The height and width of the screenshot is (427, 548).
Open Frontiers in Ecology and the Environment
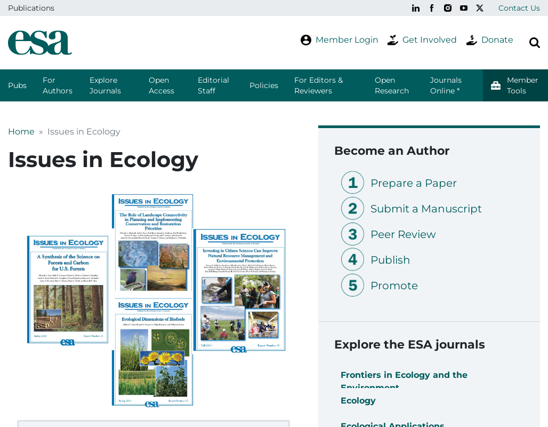click(x=404, y=379)
